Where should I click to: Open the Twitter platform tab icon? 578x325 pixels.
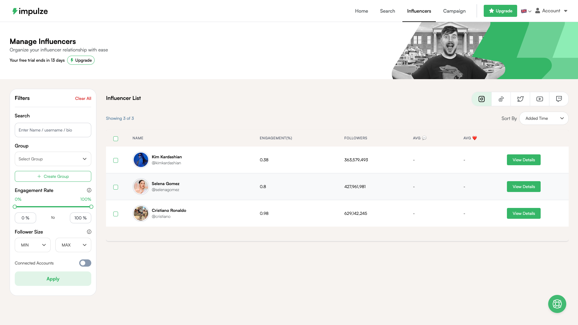coord(520,99)
